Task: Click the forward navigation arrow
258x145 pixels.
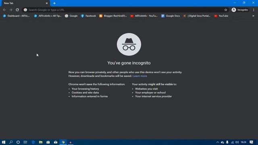Action: (11, 10)
